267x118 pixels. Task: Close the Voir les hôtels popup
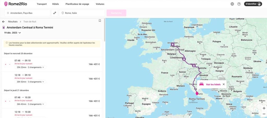[x=223, y=84]
